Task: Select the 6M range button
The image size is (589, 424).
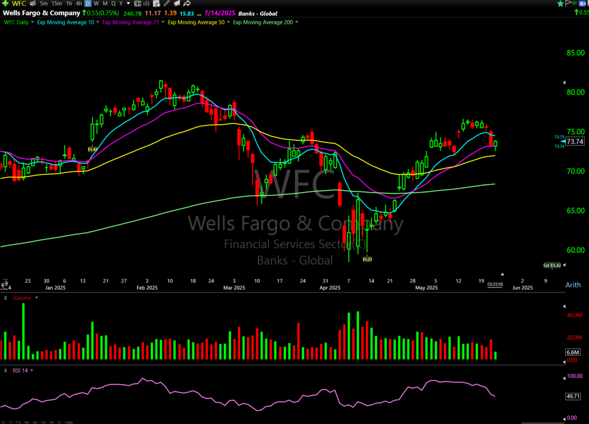Action: [27, 422]
